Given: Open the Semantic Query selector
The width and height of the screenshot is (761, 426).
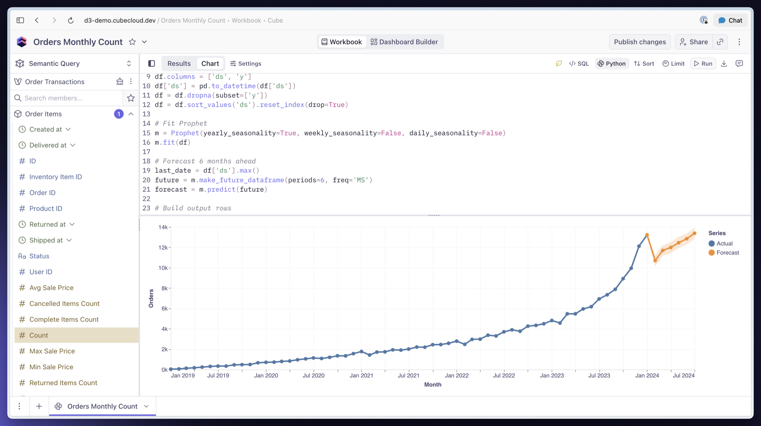Looking at the screenshot, I should tap(74, 63).
